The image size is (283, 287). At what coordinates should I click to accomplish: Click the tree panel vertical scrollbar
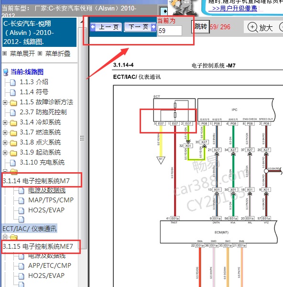click(x=82, y=138)
